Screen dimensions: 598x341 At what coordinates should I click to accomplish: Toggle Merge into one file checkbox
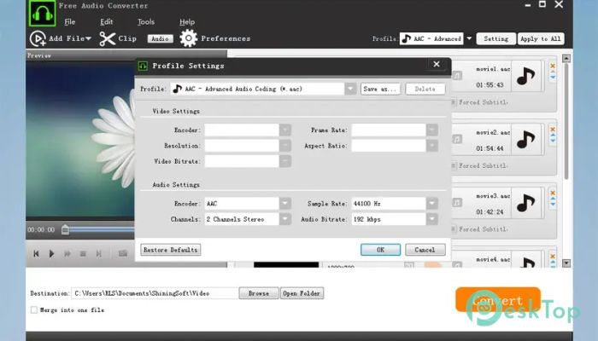pos(34,309)
